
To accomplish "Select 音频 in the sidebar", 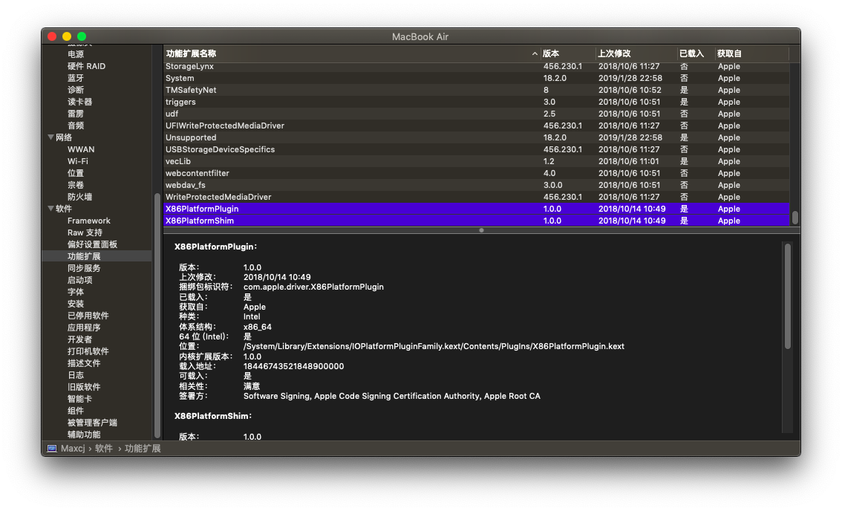I will [76, 126].
